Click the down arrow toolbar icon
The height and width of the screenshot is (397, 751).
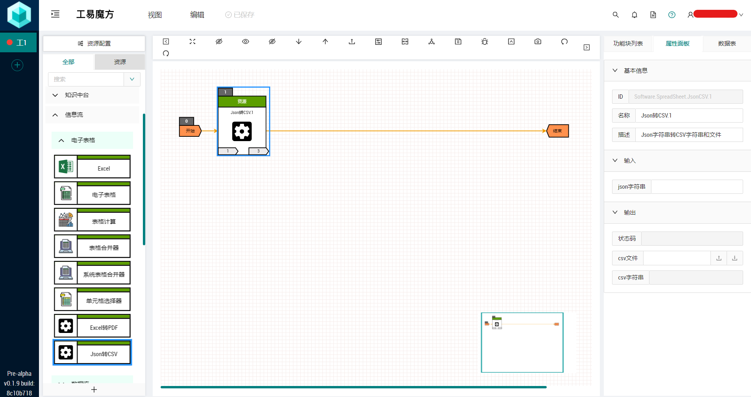tap(299, 42)
